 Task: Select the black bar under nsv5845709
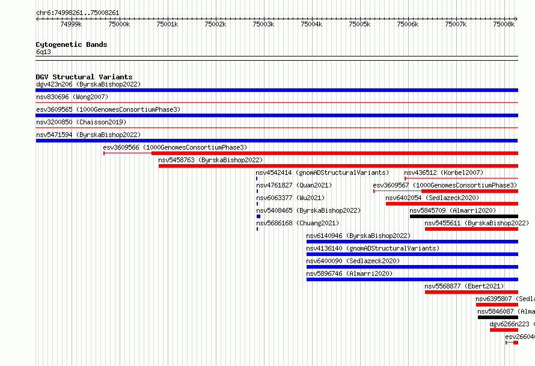coord(464,216)
